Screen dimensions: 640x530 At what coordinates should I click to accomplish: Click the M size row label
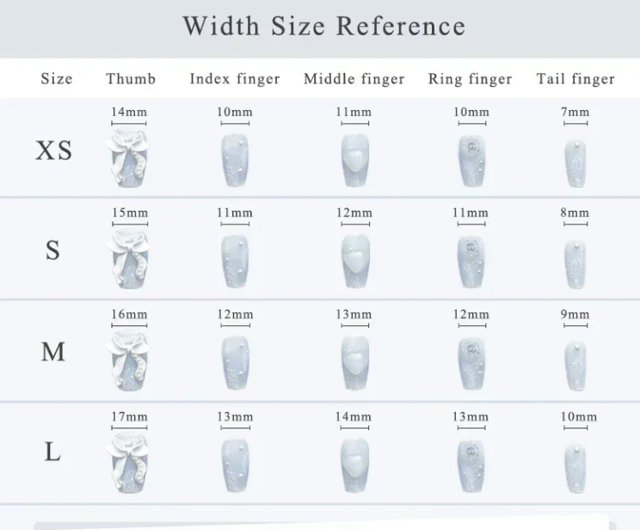click(x=53, y=352)
